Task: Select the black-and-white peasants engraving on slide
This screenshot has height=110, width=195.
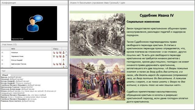Action: tap(97, 35)
